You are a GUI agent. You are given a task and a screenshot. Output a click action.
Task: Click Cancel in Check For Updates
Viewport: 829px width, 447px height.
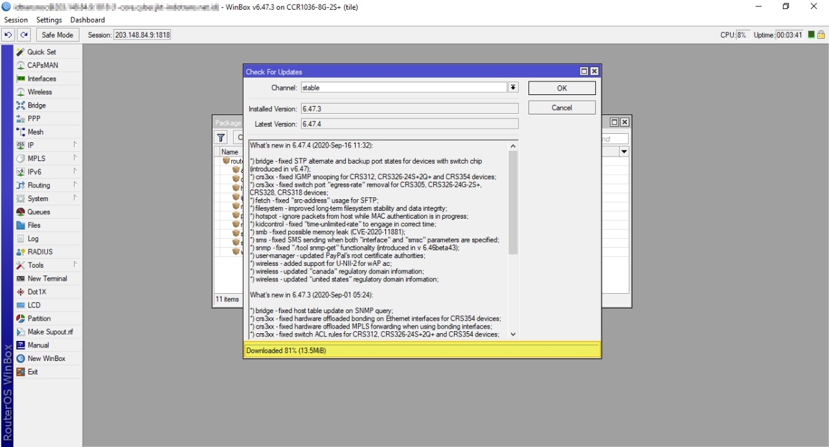point(562,108)
